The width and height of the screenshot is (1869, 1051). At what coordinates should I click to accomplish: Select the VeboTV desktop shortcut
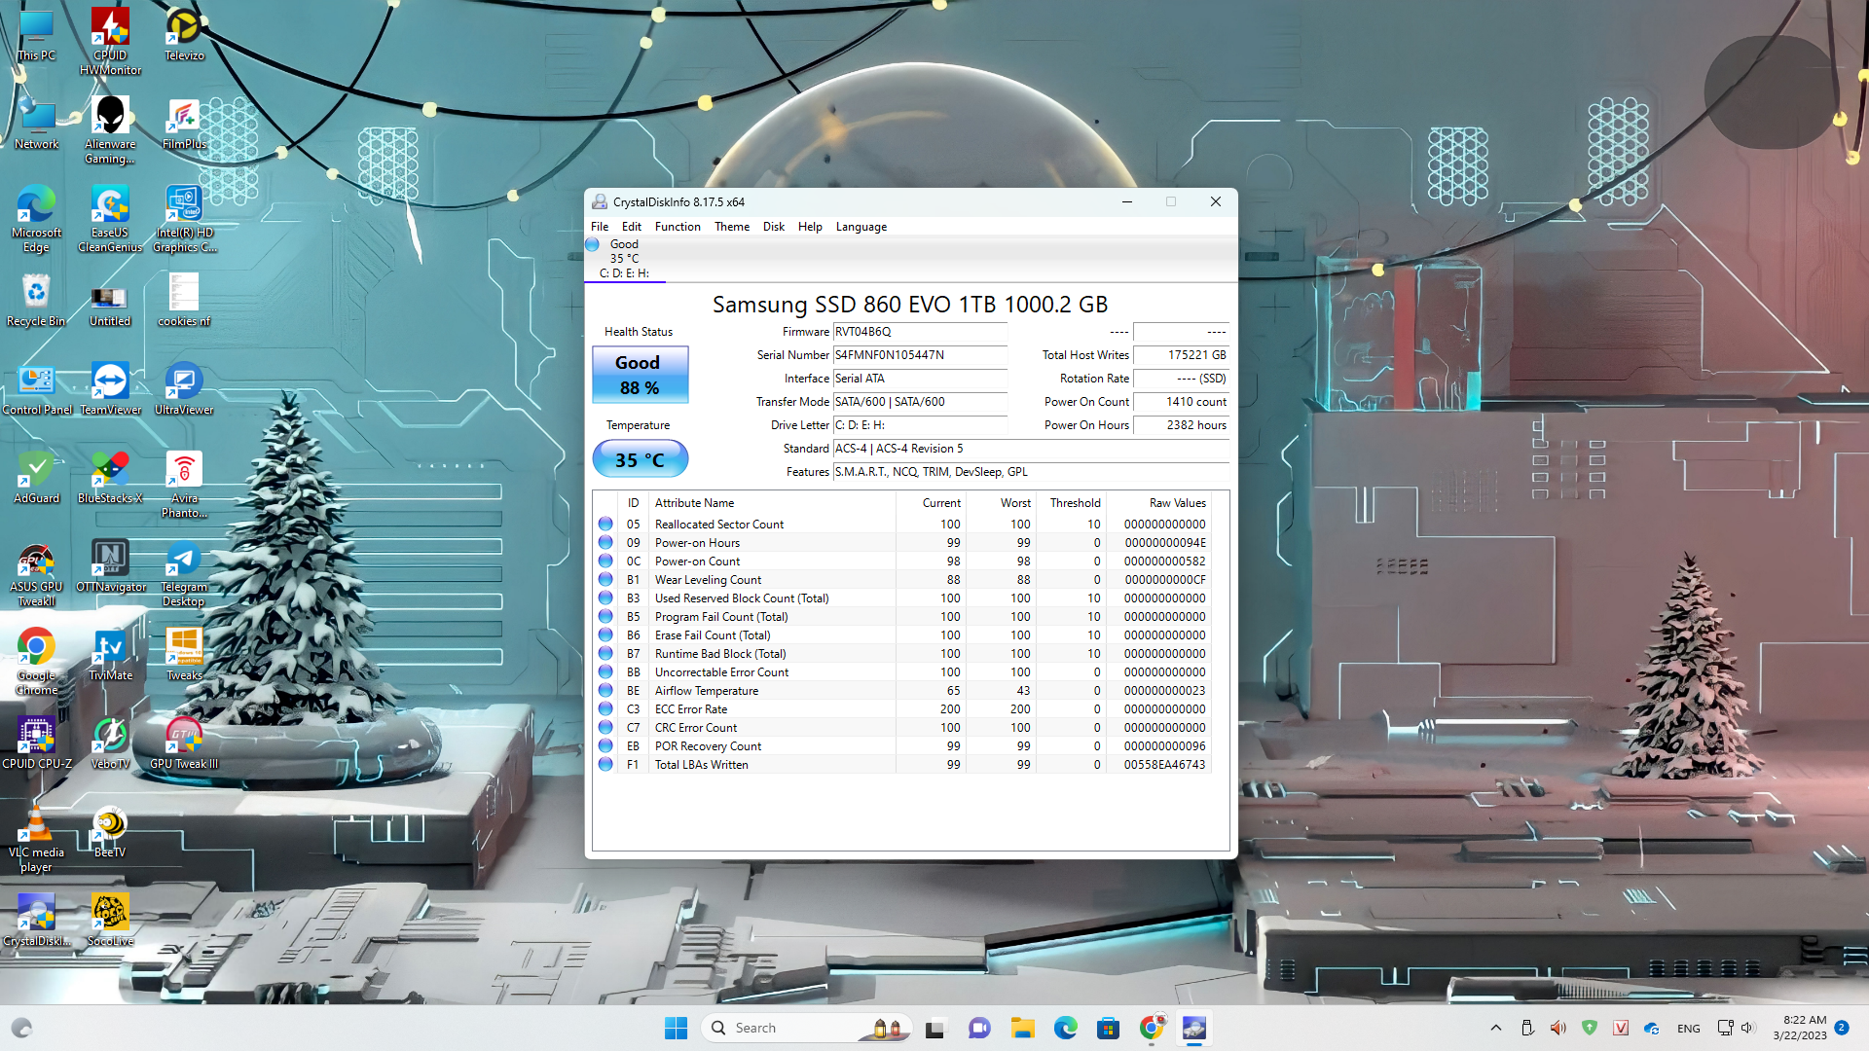tap(110, 743)
